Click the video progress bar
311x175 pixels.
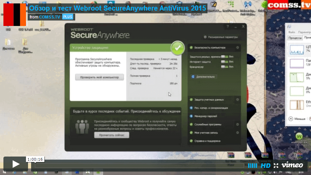(139, 165)
